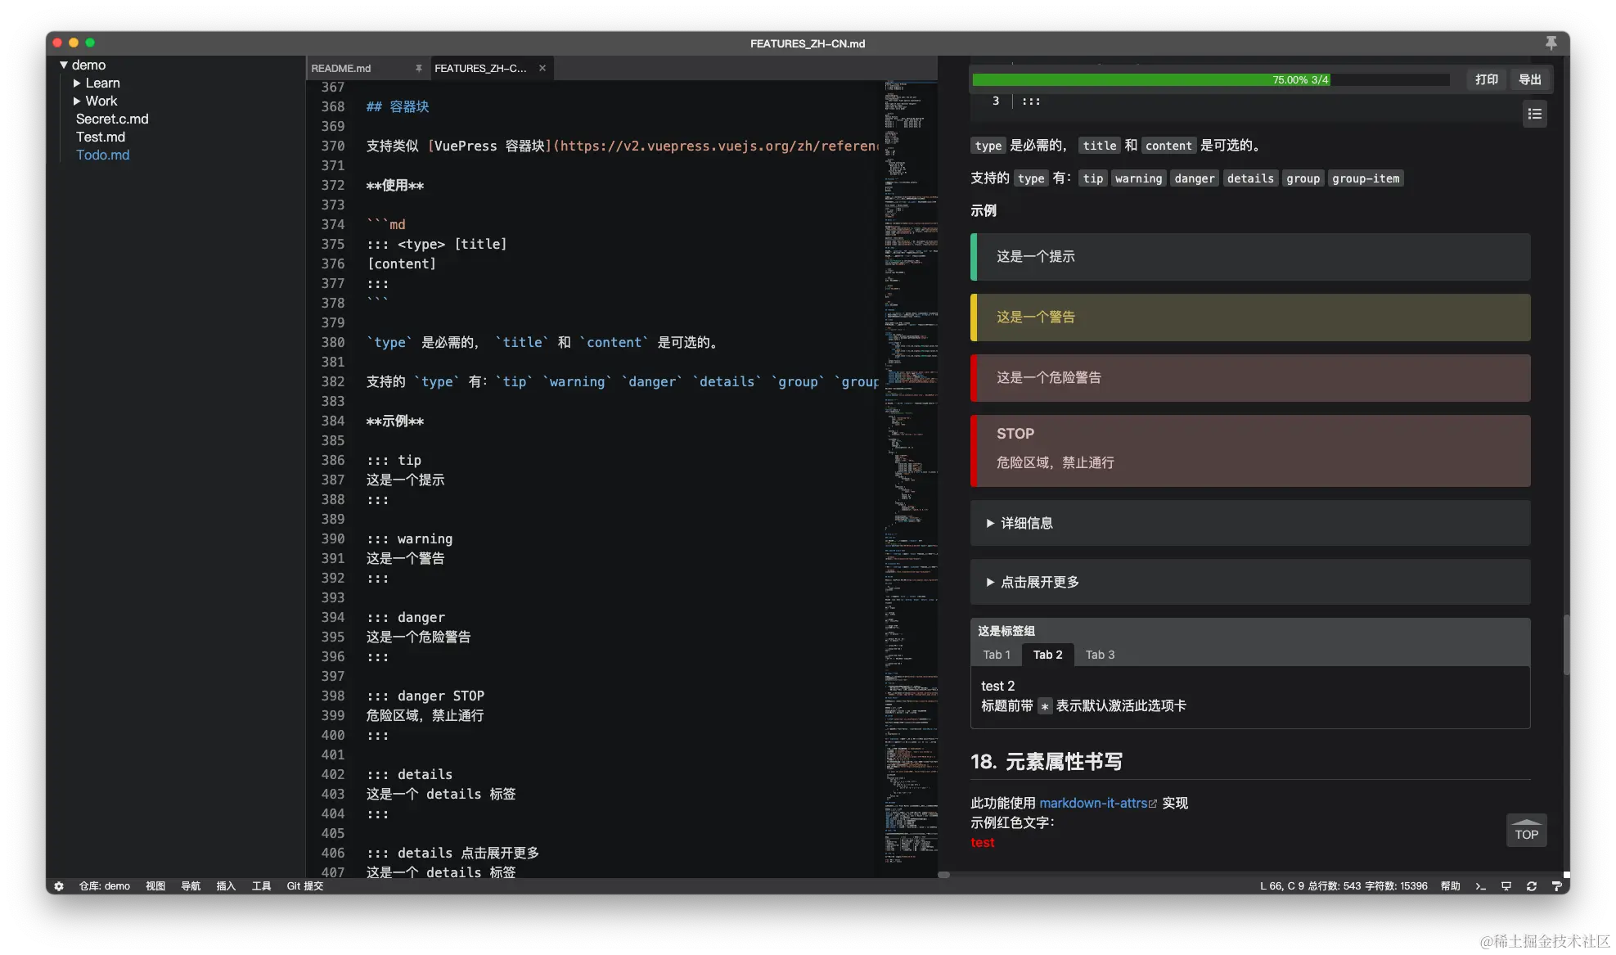1616x955 pixels.
Task: Click the pin icon on README.md tab
Action: (418, 68)
